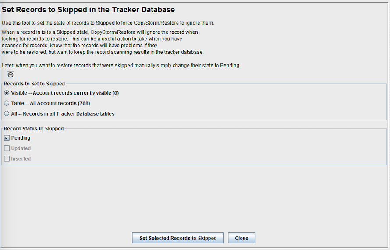This screenshot has width=390, height=250.
Task: Click the 'Records to Set to Skipped' group label
Action: [34, 84]
